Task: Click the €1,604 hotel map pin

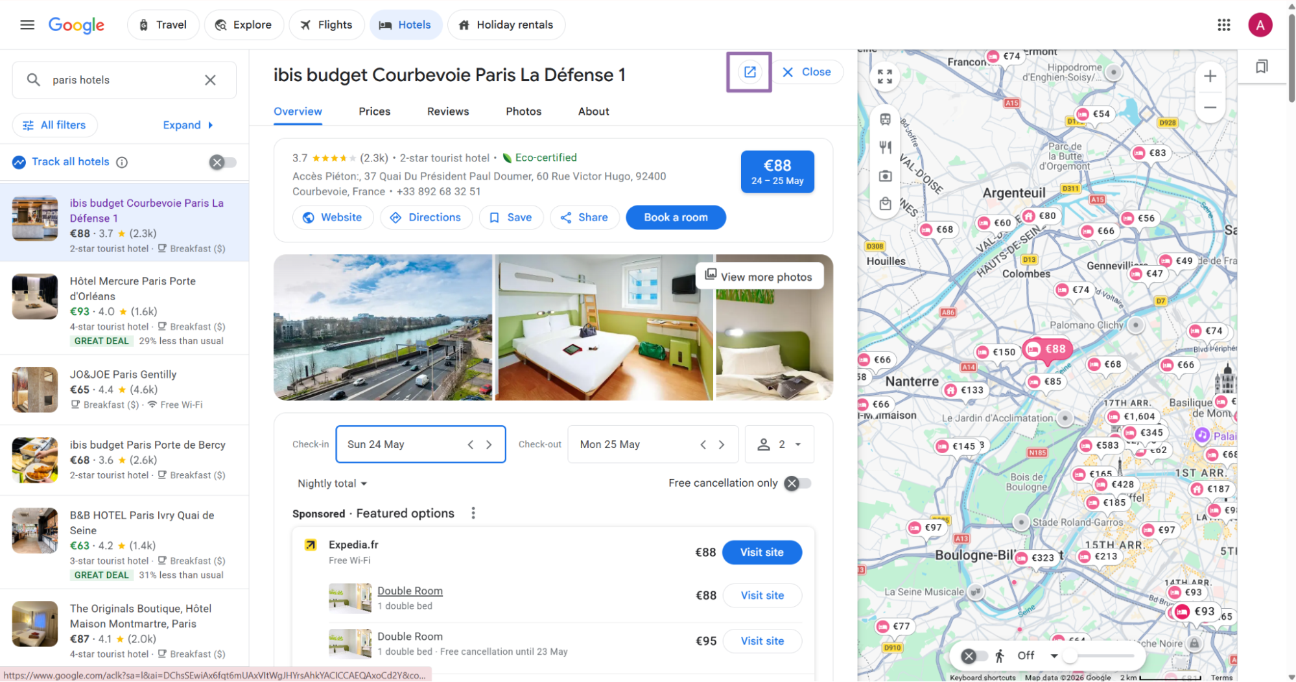Action: click(1131, 417)
